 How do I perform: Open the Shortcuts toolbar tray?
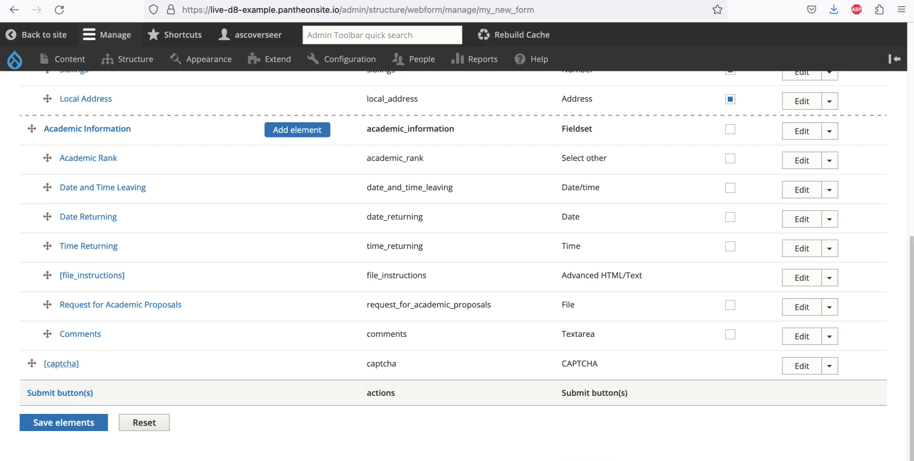174,35
